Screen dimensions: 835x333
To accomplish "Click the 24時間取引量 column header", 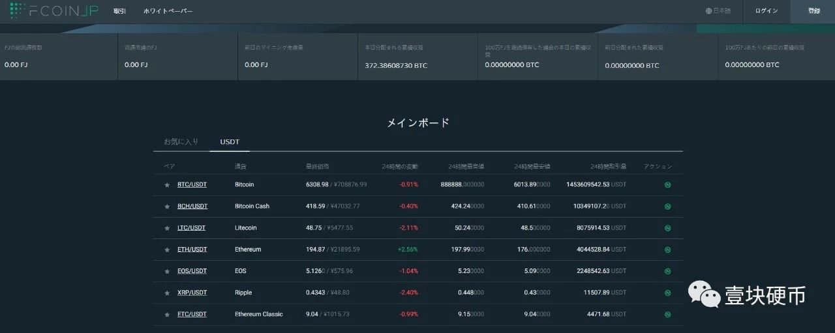I will pos(608,167).
